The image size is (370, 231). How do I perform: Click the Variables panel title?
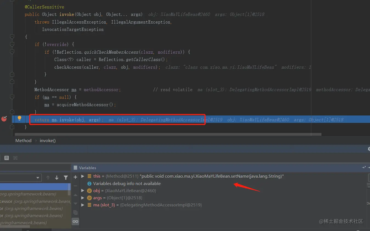pyautogui.click(x=87, y=168)
